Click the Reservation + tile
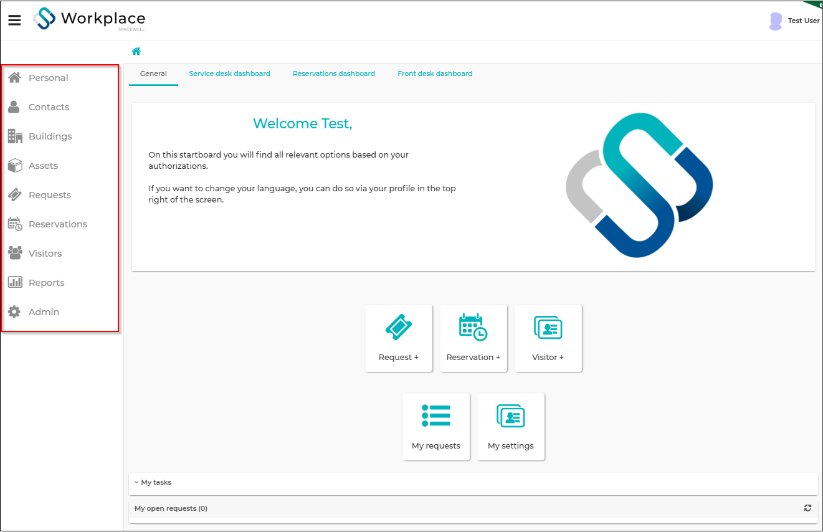This screenshot has height=532, width=823. (473, 338)
